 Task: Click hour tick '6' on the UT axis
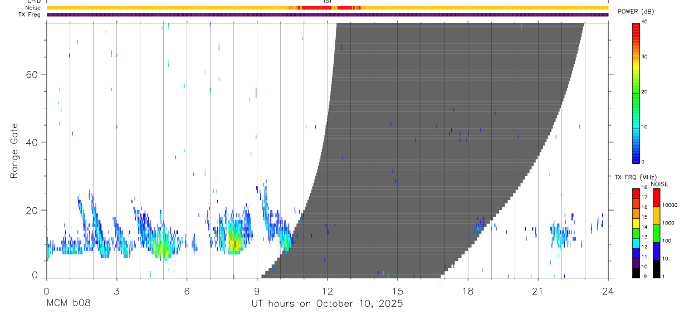187,291
